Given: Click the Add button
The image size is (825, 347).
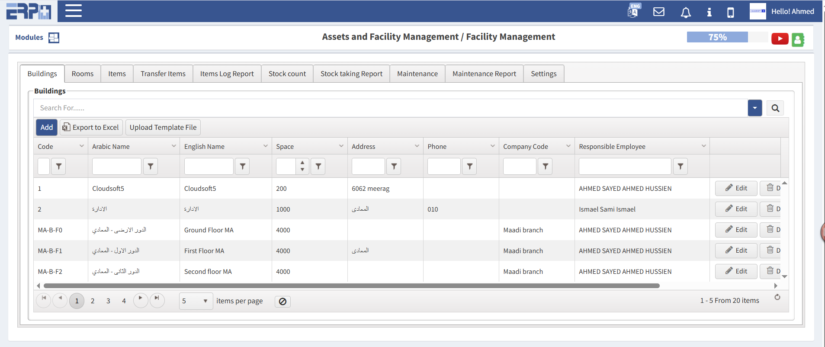Looking at the screenshot, I should [46, 127].
